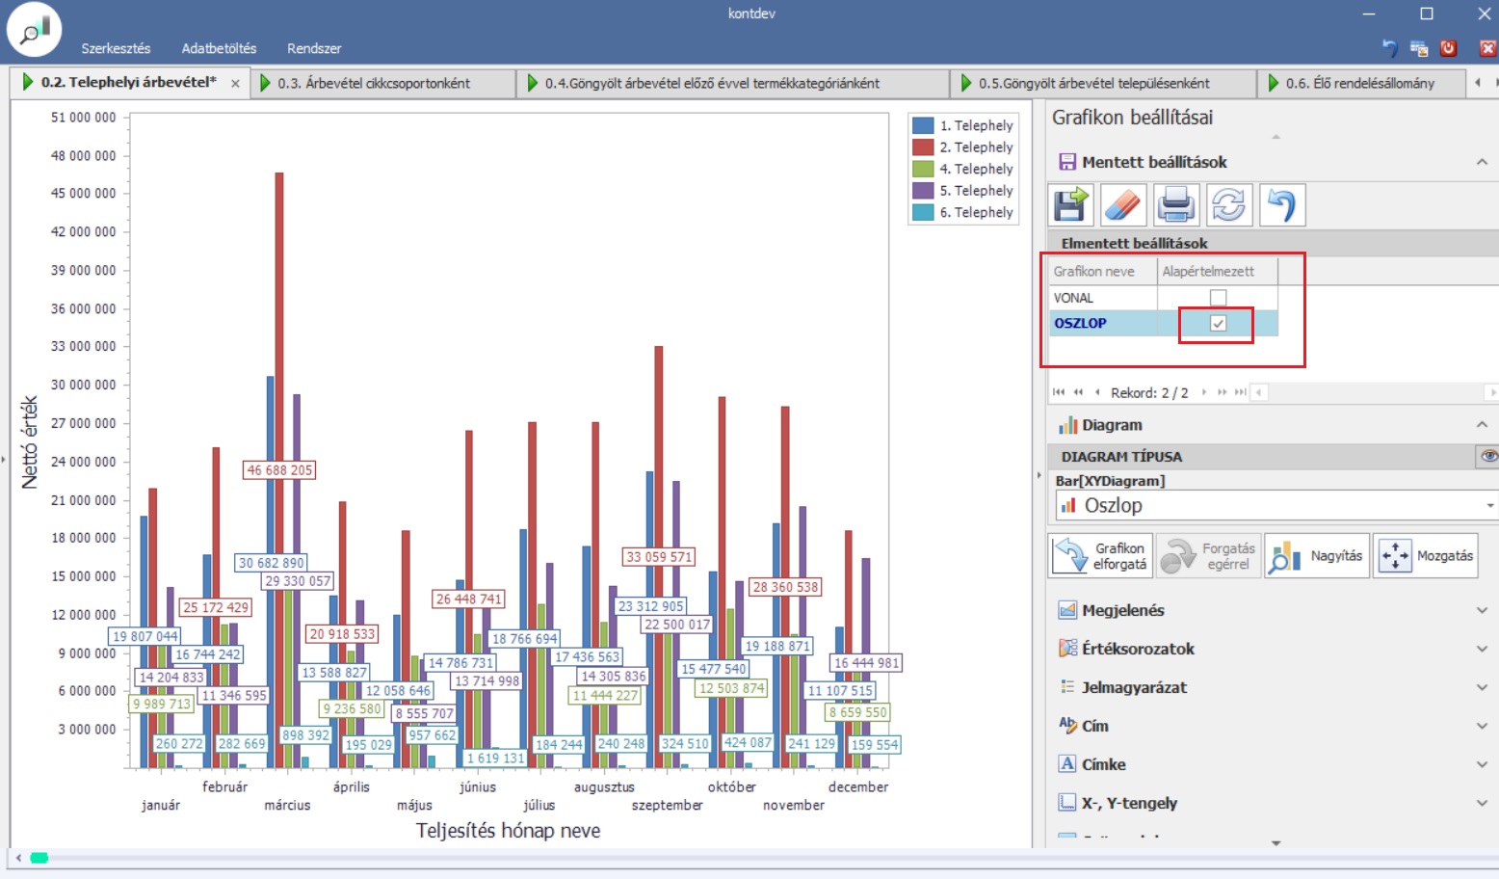Screen dimensions: 1499x879
Task: Click the eraser icon in saved settings
Action: [x=1122, y=205]
